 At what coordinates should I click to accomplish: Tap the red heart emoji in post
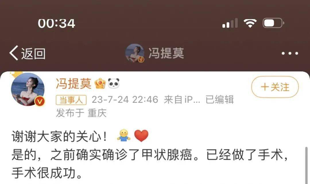141,136
